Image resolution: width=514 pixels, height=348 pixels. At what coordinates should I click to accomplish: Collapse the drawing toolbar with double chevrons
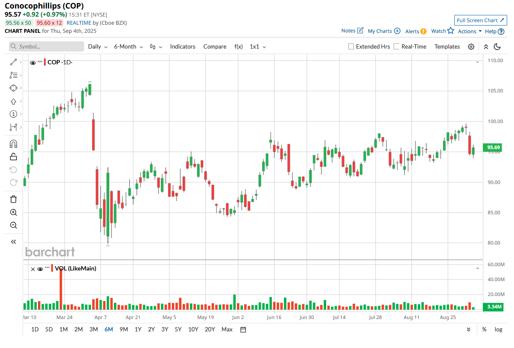click(x=13, y=242)
